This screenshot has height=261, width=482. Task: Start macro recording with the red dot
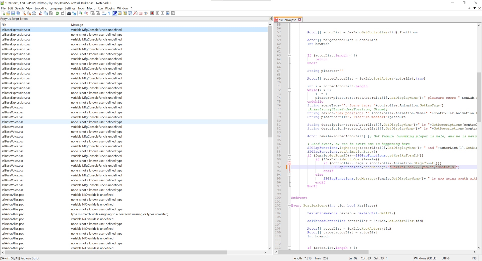click(x=152, y=13)
